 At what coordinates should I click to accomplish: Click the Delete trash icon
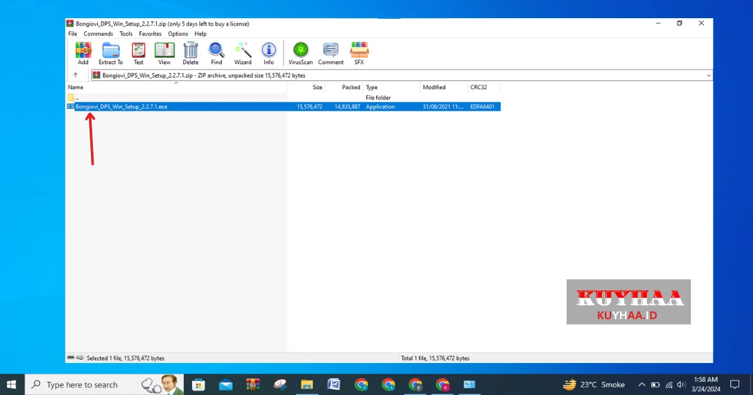[x=191, y=53]
